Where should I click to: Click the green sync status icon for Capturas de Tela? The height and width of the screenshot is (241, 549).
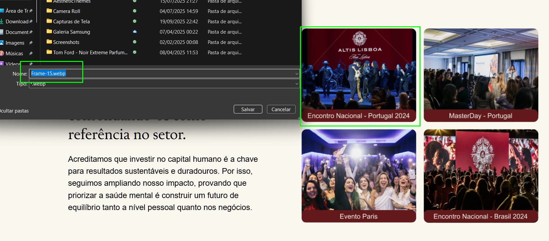tap(135, 21)
